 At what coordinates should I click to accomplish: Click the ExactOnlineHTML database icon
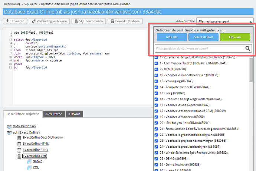tap(19, 144)
